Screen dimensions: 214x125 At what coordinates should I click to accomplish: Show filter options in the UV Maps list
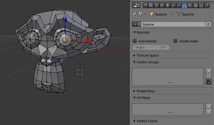coord(136,113)
